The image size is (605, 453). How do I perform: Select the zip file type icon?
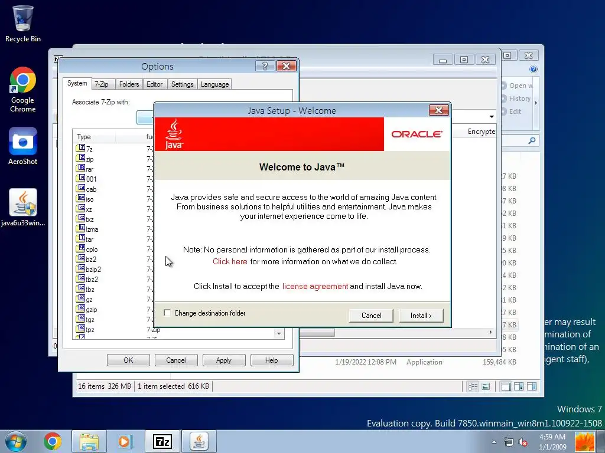pyautogui.click(x=80, y=158)
